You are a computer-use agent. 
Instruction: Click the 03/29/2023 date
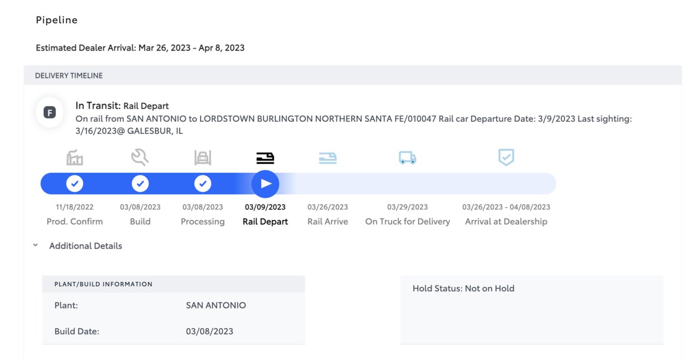point(408,207)
